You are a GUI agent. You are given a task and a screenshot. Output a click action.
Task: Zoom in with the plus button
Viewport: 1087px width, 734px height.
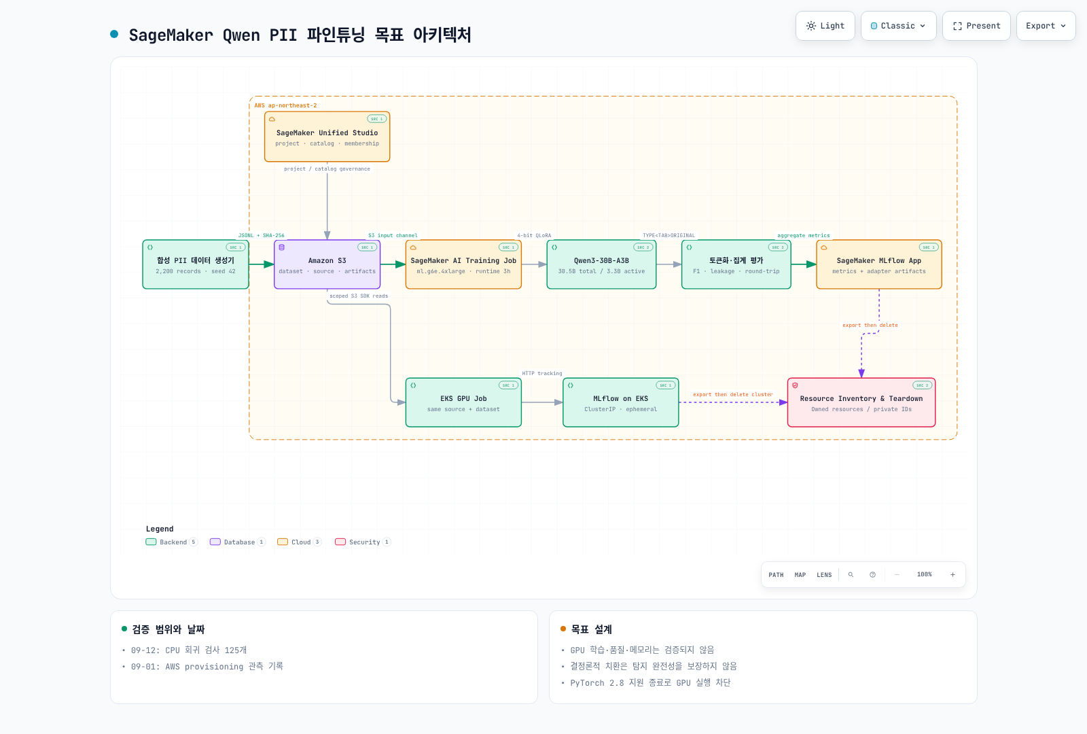(952, 575)
